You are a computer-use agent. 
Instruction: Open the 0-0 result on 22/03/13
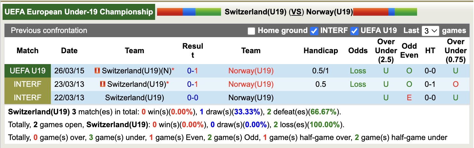[193, 98]
